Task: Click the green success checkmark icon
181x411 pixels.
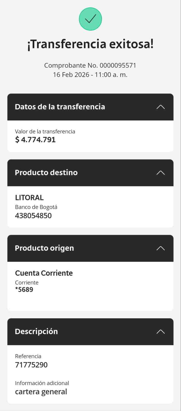Action: 90,19
